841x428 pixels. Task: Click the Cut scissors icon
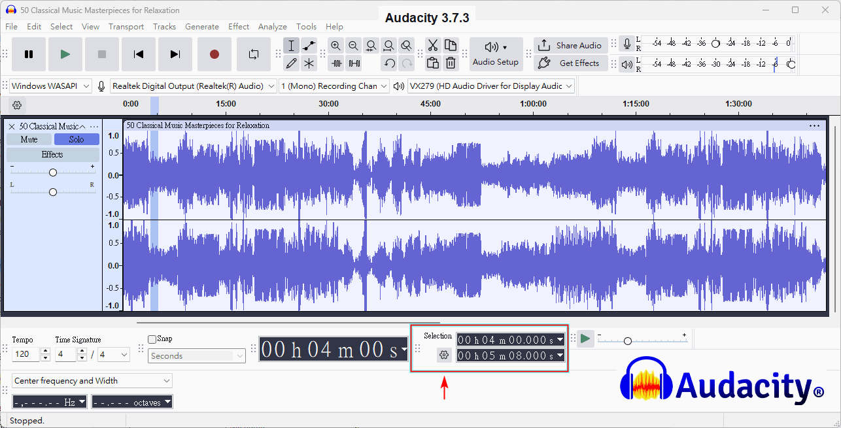(x=432, y=46)
